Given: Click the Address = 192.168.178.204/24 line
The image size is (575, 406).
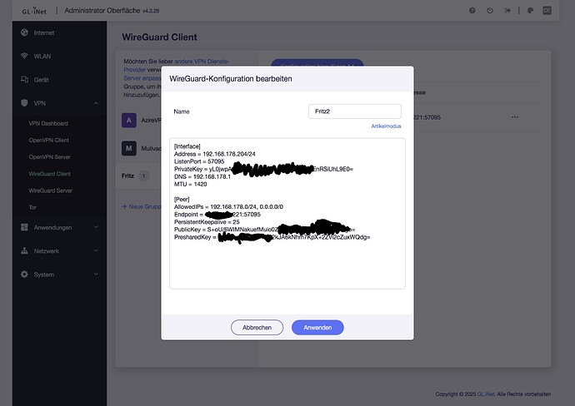Looking at the screenshot, I should (x=214, y=154).
